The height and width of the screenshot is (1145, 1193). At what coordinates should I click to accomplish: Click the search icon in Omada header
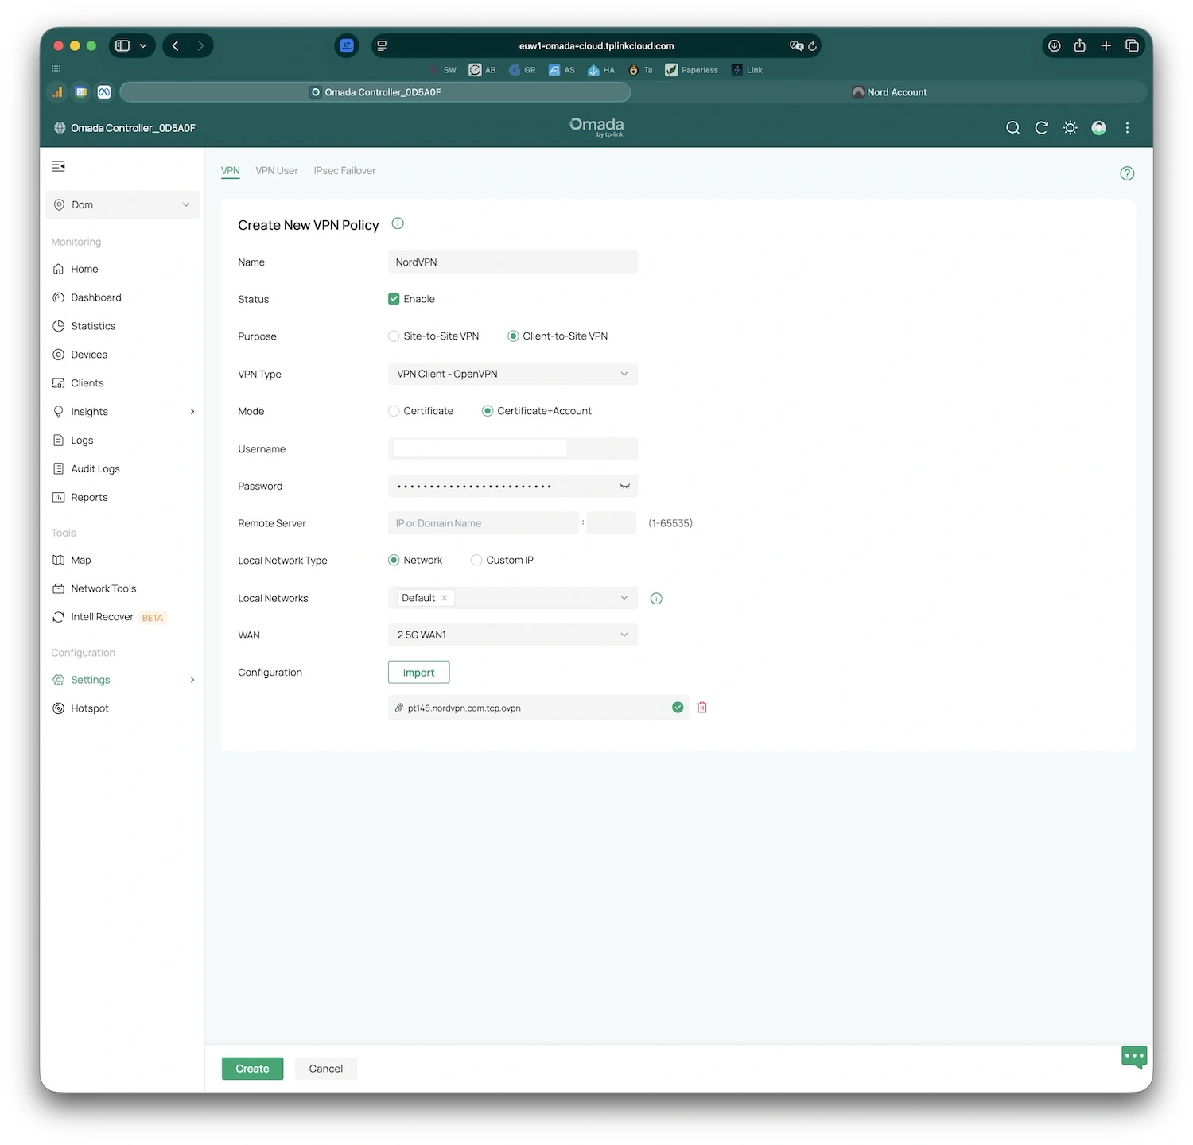coord(1012,128)
